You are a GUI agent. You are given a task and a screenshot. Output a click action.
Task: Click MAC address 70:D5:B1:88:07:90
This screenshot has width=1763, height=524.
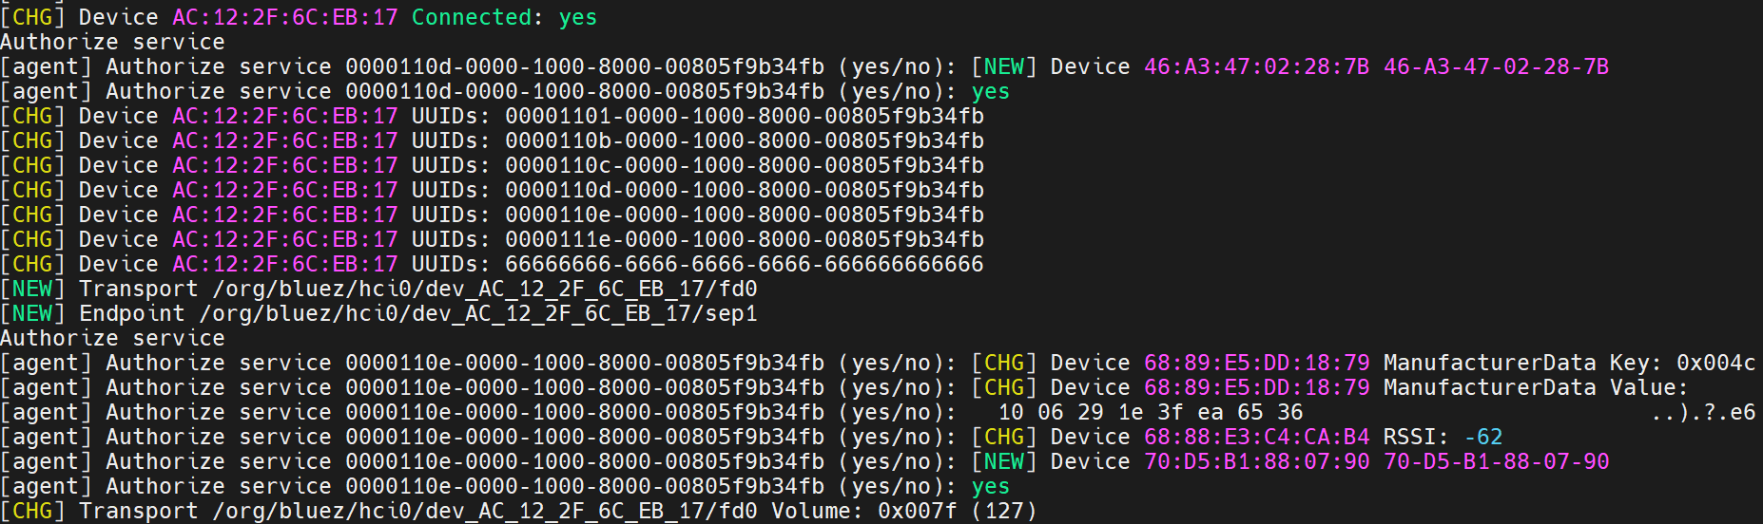pyautogui.click(x=1256, y=461)
